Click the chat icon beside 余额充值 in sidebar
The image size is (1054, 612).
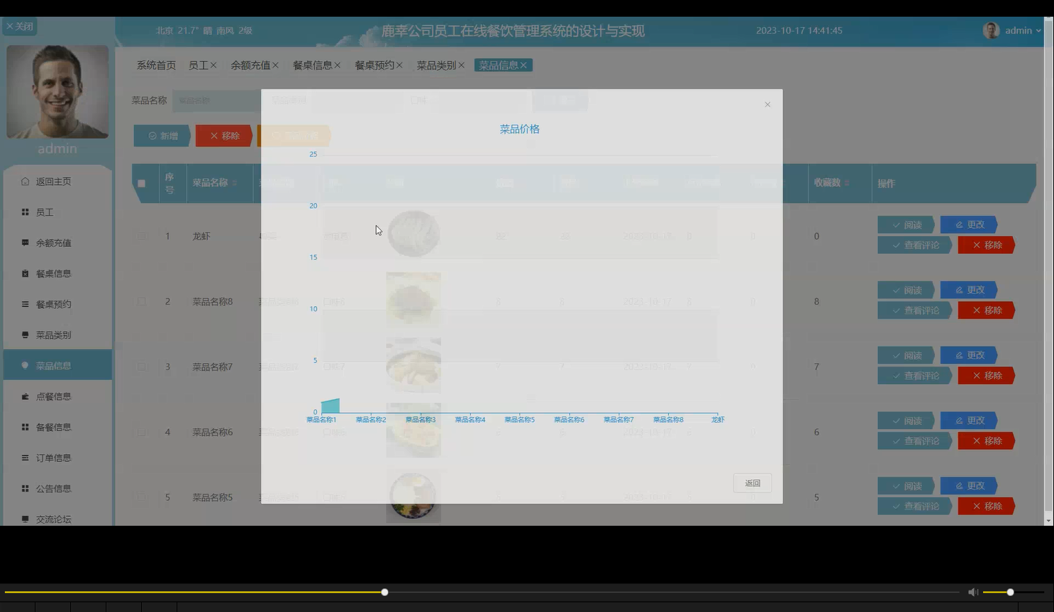coord(25,243)
